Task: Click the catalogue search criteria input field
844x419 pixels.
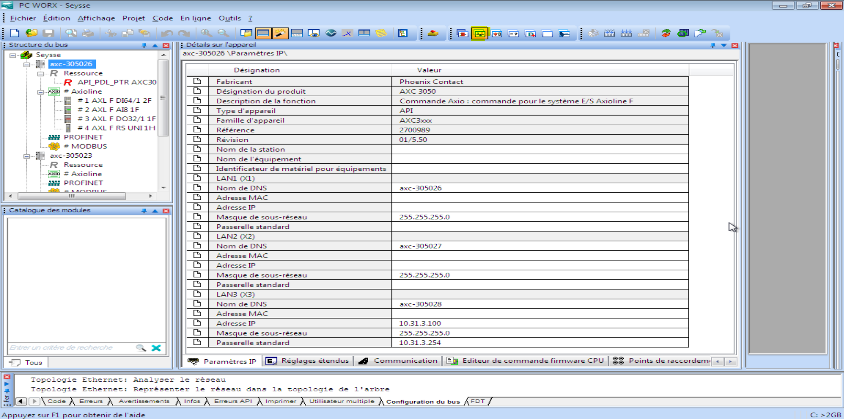Action: point(70,348)
